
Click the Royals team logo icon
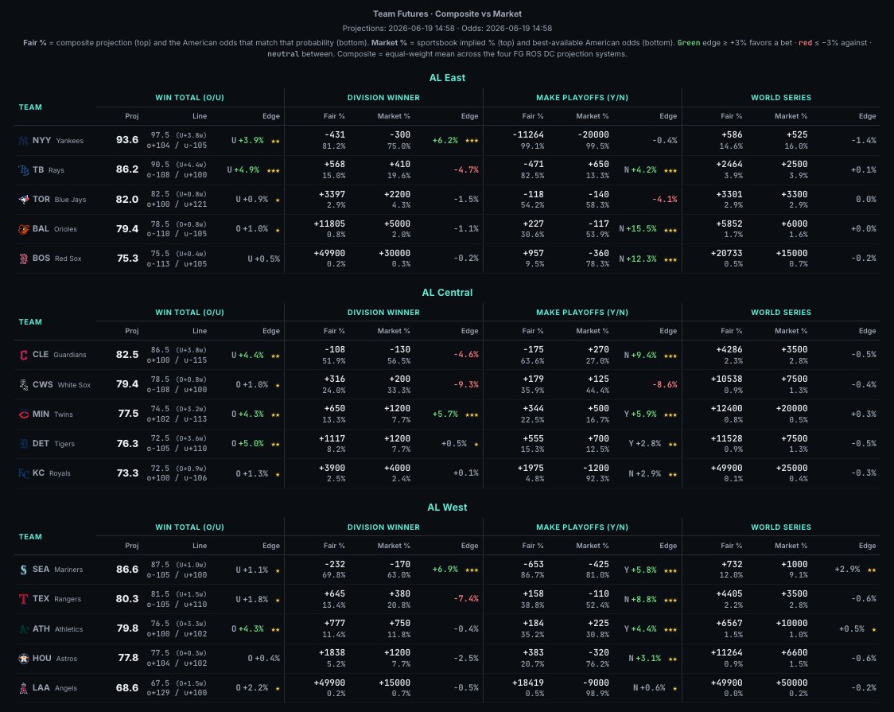23,473
